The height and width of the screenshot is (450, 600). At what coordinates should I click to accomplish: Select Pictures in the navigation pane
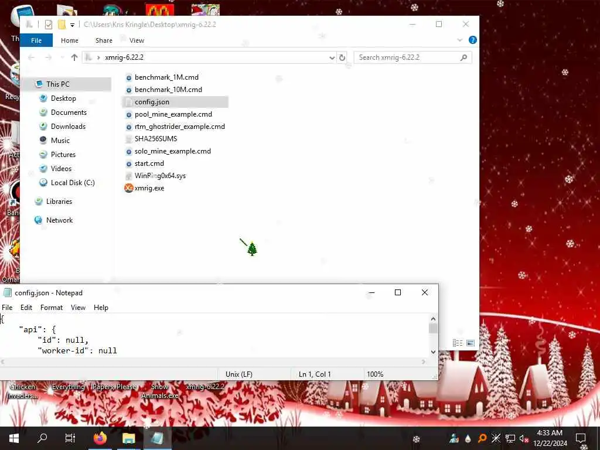click(x=63, y=155)
